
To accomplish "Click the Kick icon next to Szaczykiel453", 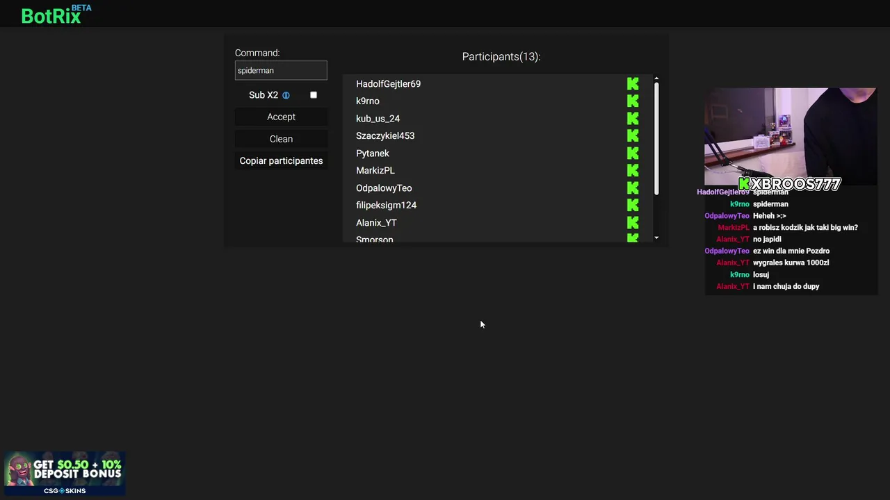I will (633, 136).
